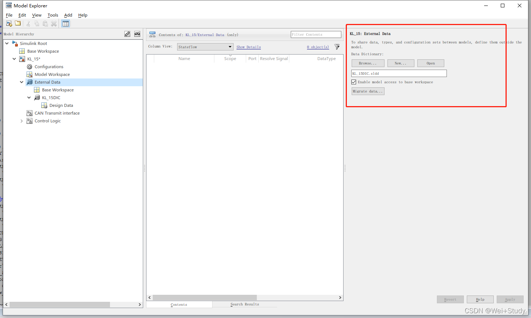Viewport: 531px width, 318px height.
Task: Click the Filter Contents input field
Action: (x=316, y=35)
